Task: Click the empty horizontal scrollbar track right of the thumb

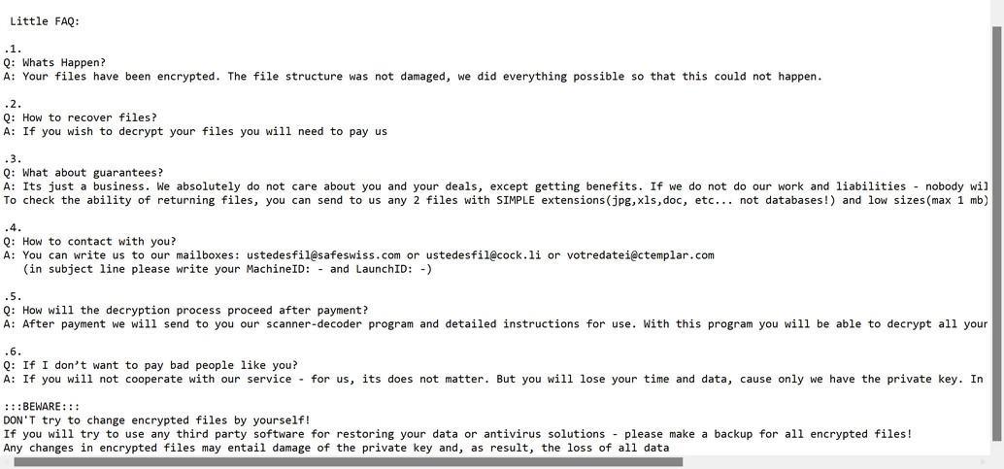Action: 835,462
